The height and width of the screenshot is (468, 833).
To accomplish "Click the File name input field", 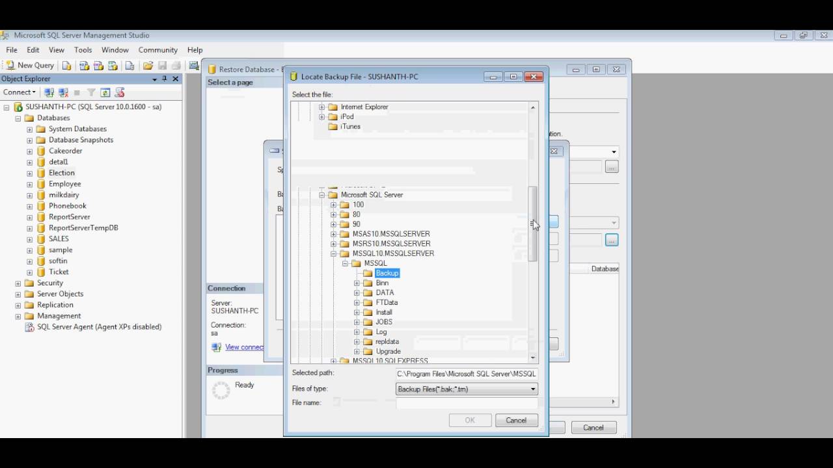I will pos(467,403).
